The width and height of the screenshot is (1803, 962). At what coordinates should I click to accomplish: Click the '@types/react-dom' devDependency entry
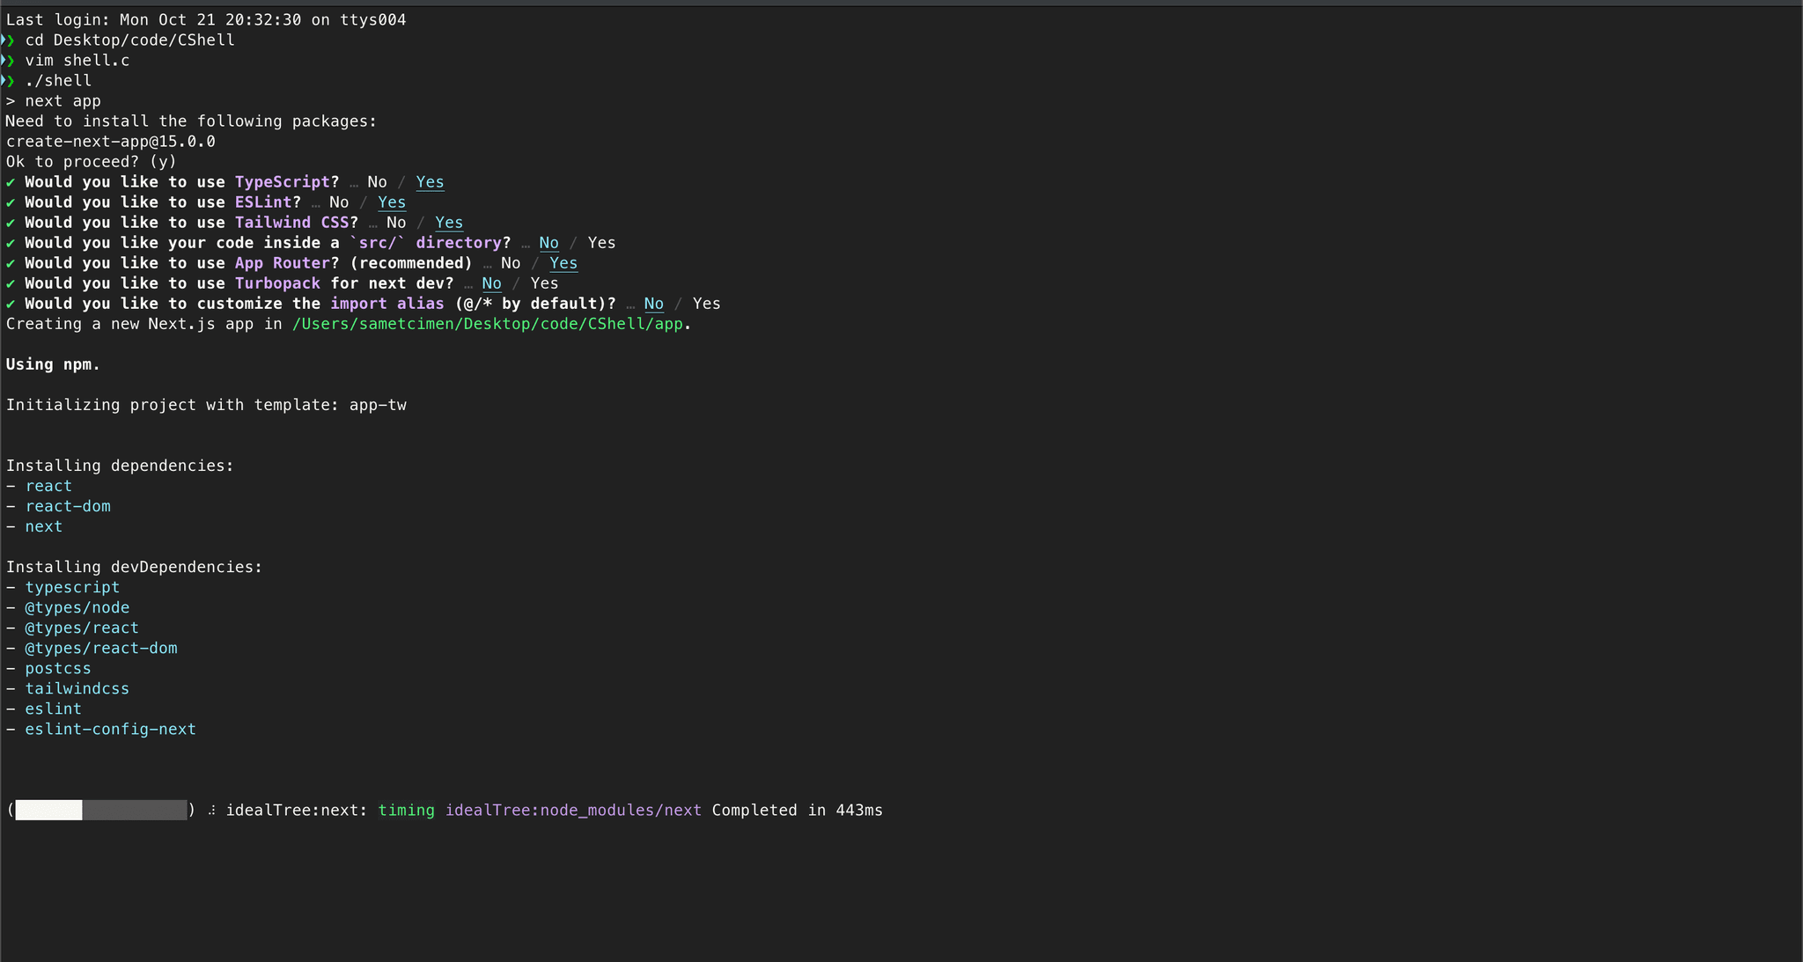tap(101, 648)
